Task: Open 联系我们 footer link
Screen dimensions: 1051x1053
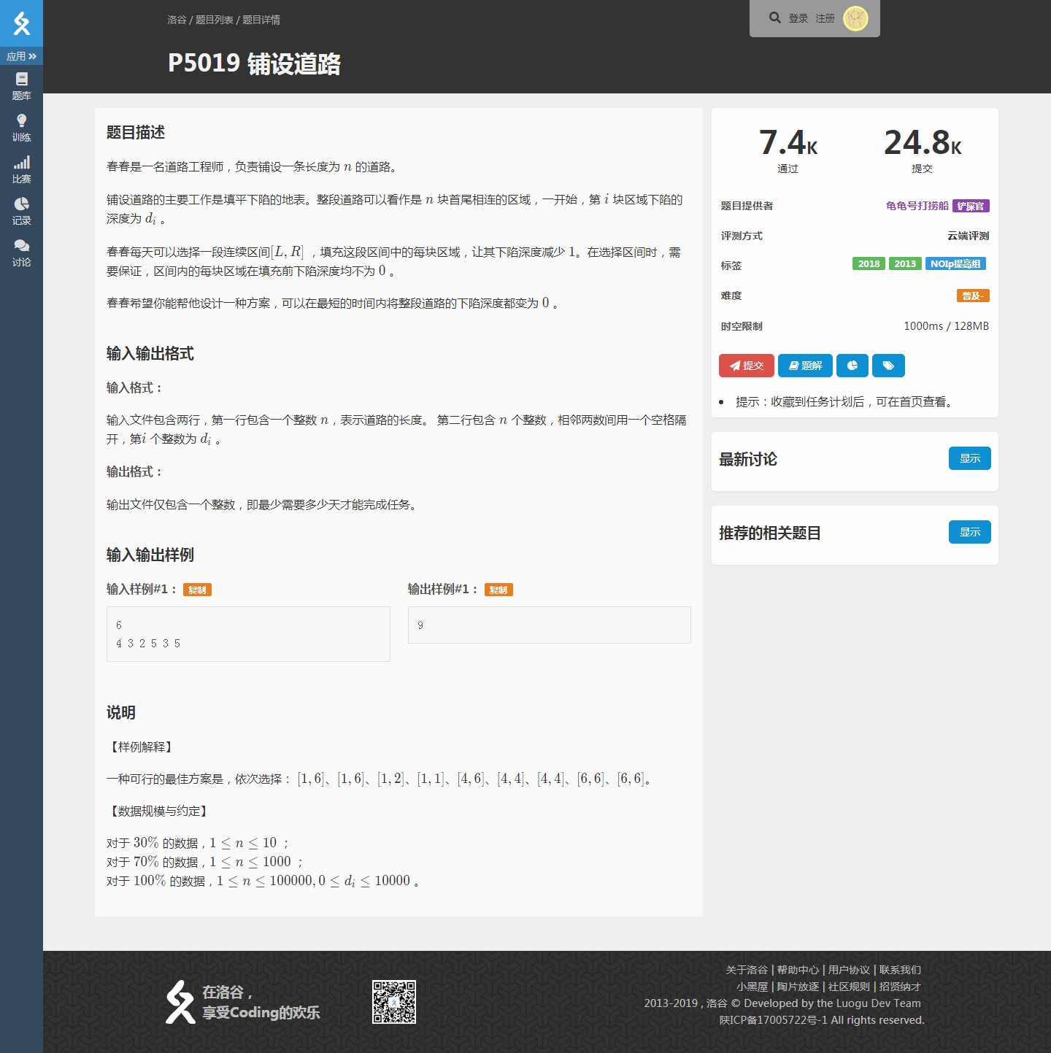Action: 900,970
